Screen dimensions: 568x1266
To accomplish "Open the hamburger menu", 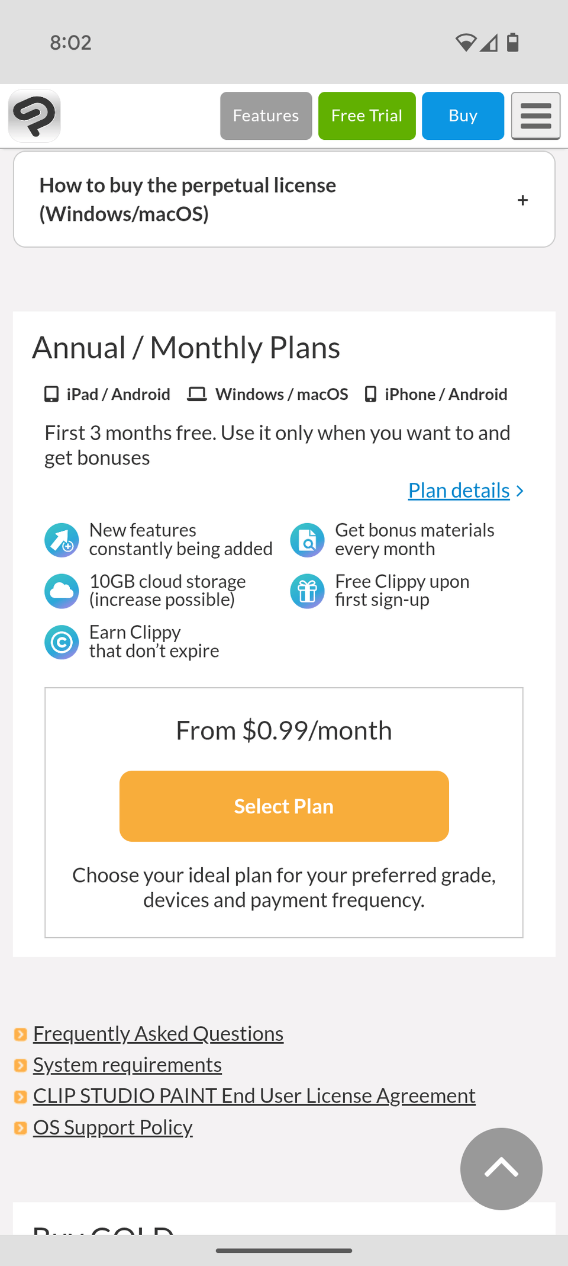I will tap(535, 116).
